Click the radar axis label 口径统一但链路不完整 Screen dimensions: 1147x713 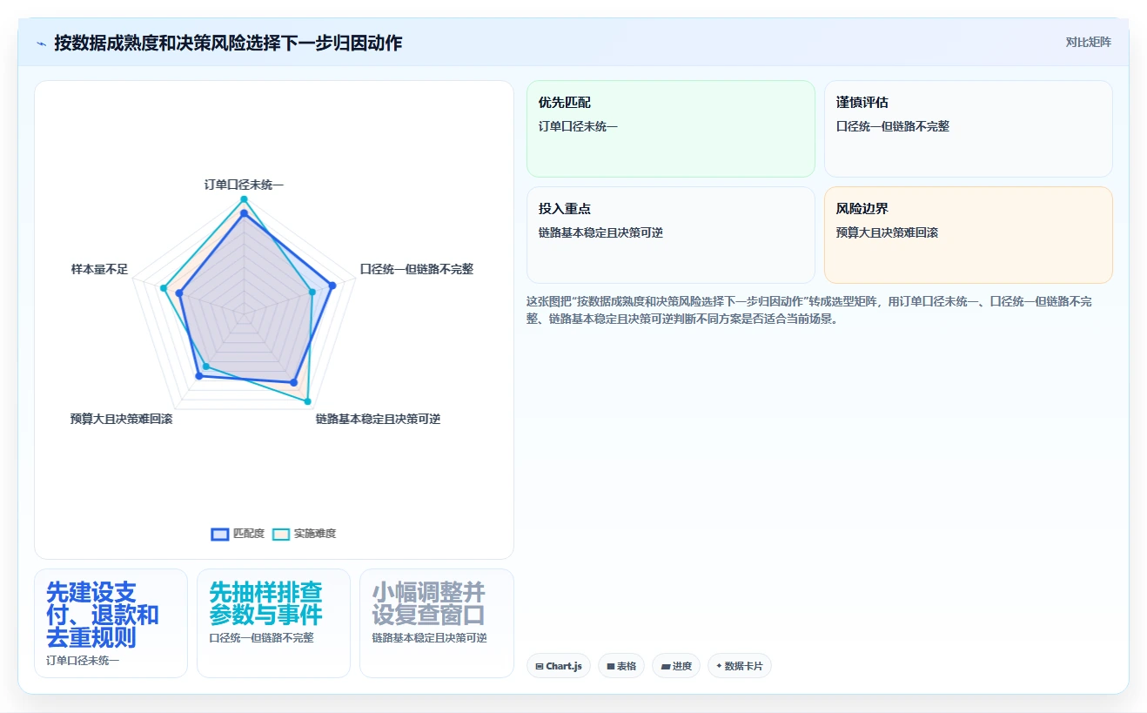click(x=417, y=269)
